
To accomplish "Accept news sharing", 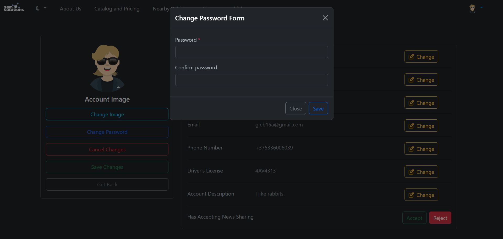I will (414, 218).
